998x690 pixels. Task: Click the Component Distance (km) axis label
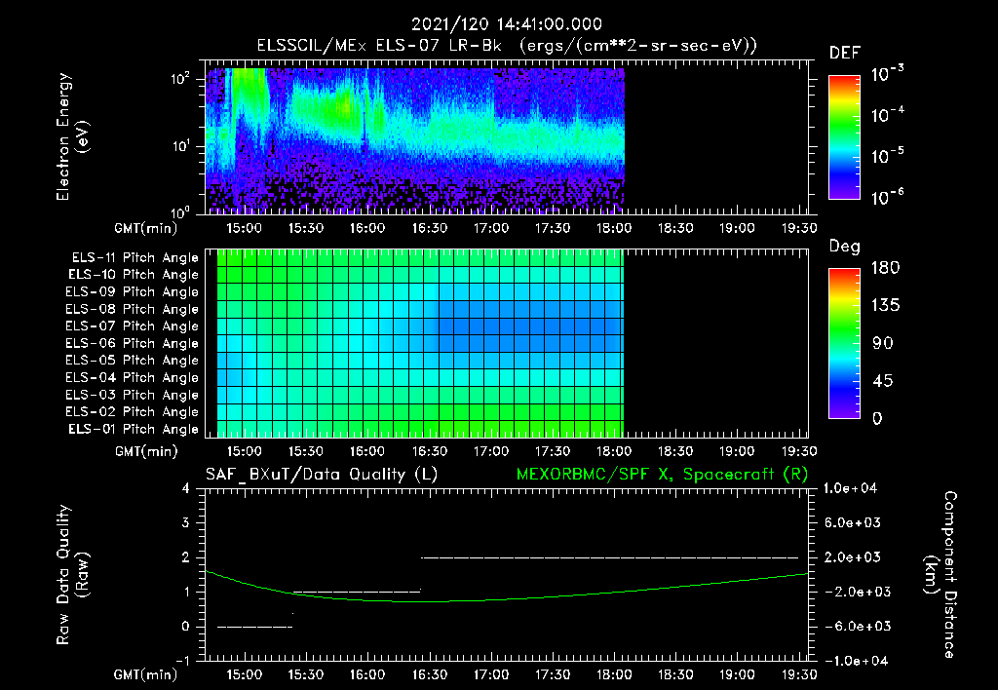click(940, 575)
